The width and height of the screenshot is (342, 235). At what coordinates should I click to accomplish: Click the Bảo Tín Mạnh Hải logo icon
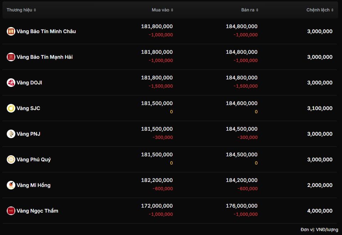pos(11,57)
